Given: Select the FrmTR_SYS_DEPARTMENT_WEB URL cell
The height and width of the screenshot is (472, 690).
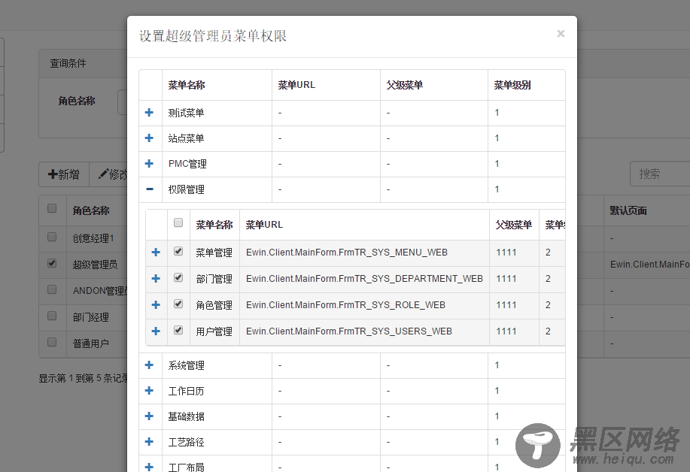Looking at the screenshot, I should [x=364, y=279].
